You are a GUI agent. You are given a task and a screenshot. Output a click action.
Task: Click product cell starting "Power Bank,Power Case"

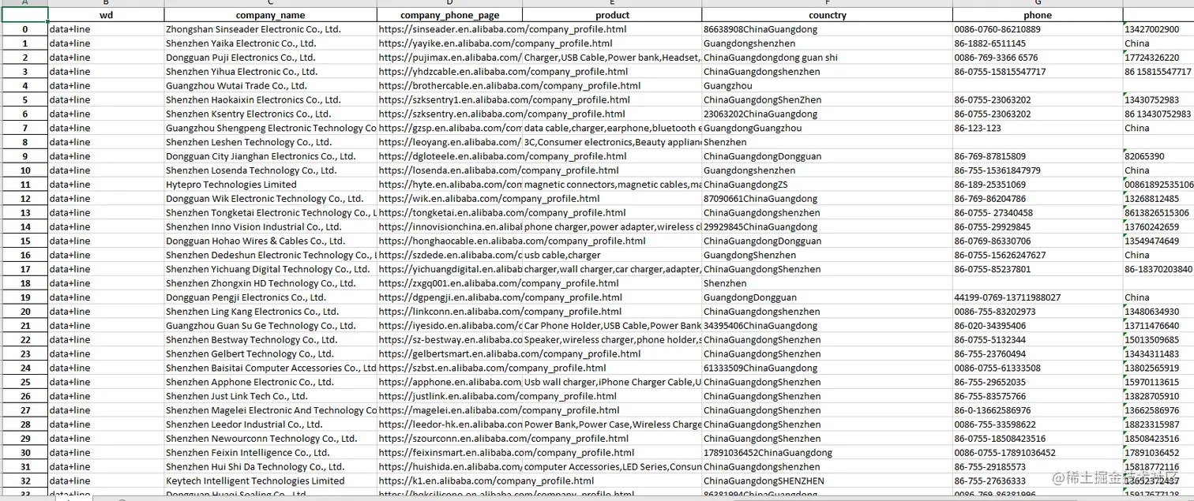pos(612,424)
